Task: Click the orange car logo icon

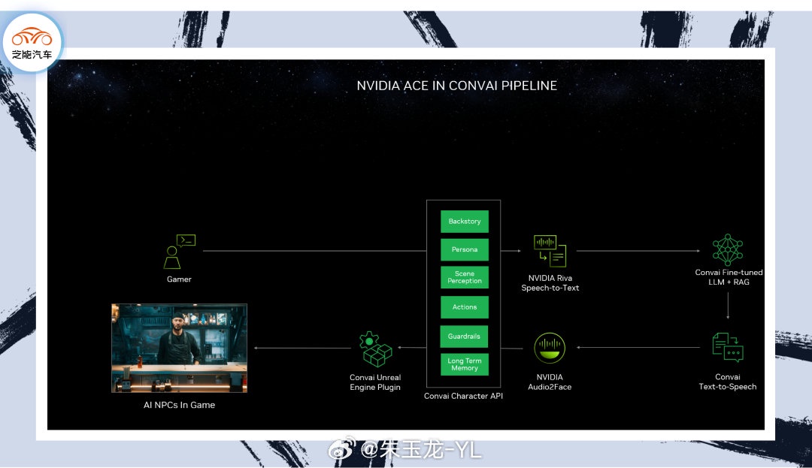Action: tap(32, 38)
